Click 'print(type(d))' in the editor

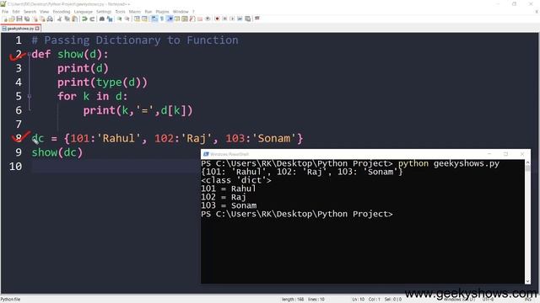coord(102,82)
